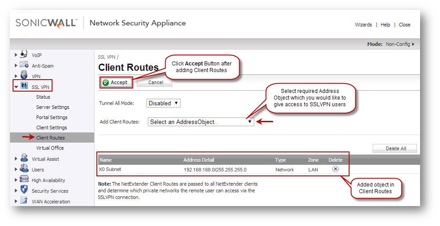Open the Add Client Routes address dropdown
Image resolution: width=440 pixels, height=226 pixels.
tap(201, 122)
